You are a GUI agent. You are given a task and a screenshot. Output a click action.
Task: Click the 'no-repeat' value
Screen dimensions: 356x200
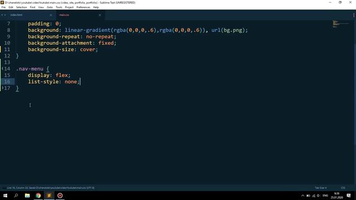coord(100,37)
